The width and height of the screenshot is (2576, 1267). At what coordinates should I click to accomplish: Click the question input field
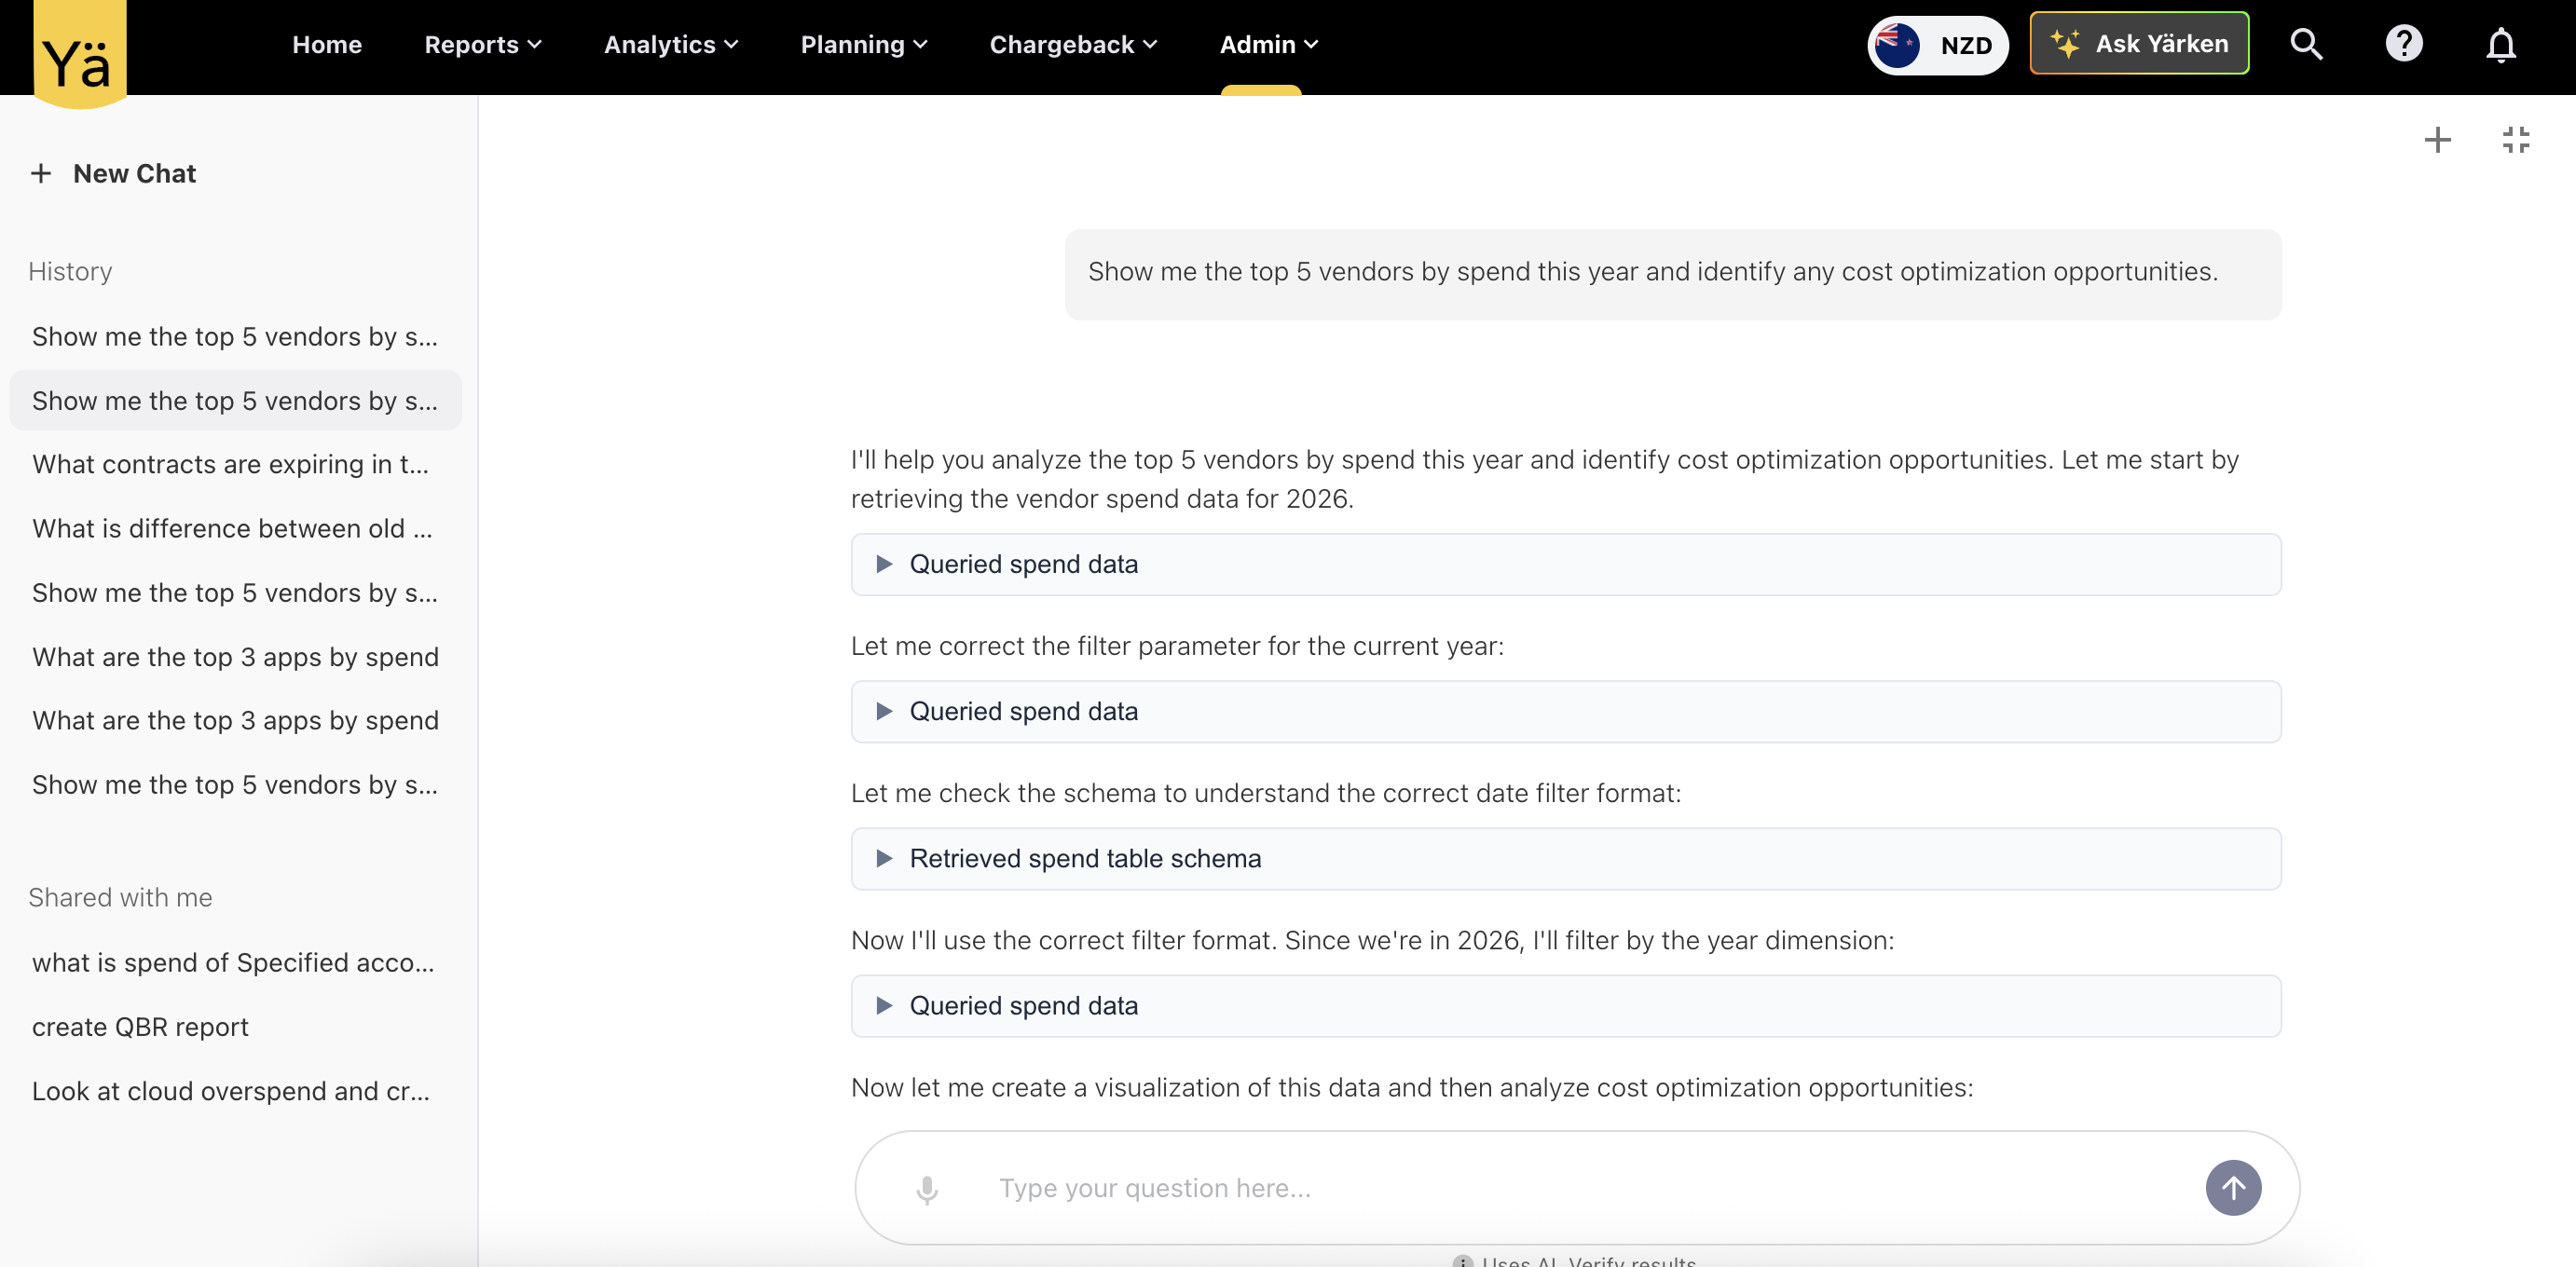coord(1580,1188)
